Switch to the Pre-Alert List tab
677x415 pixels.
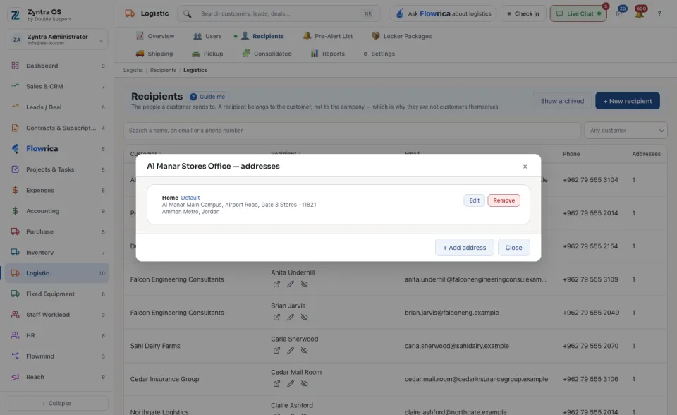tap(328, 36)
